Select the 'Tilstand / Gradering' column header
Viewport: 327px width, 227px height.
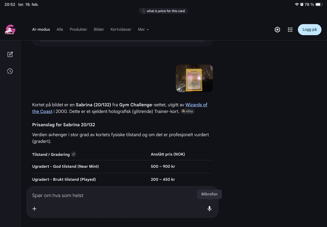(51, 155)
